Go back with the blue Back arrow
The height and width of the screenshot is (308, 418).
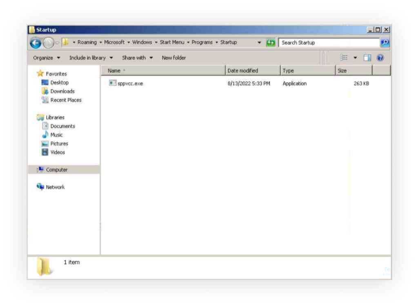(36, 43)
